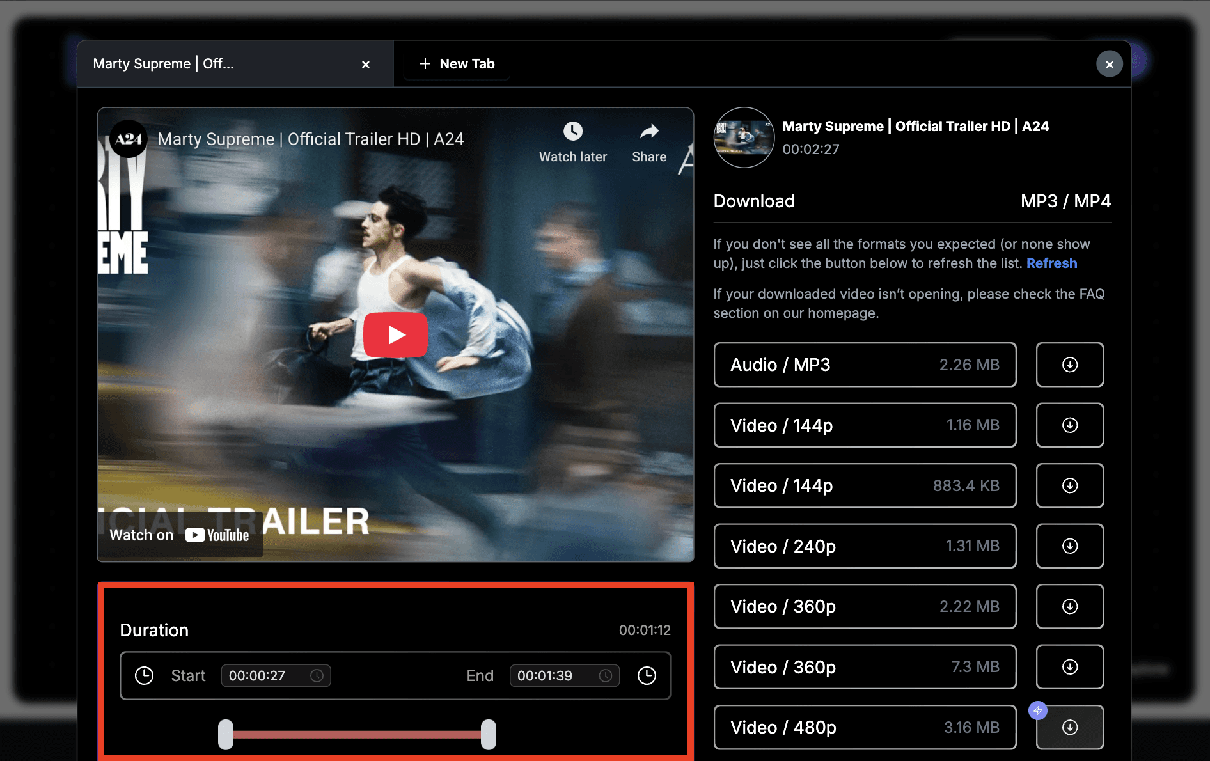The image size is (1210, 761).
Task: Click the start handle of duration slider
Action: (x=226, y=734)
